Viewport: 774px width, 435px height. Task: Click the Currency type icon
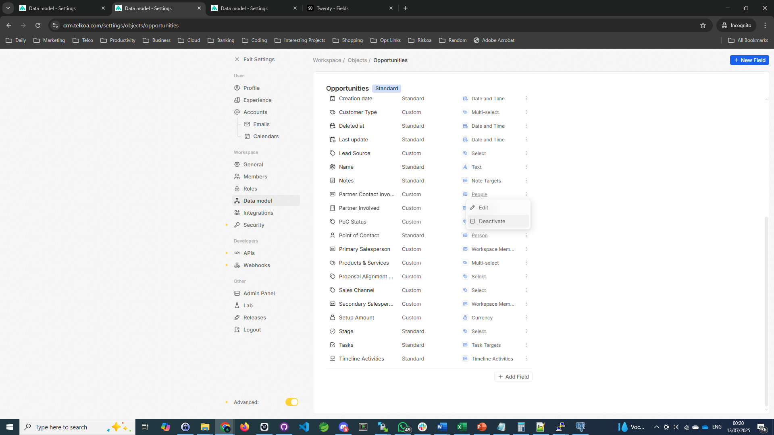click(465, 317)
